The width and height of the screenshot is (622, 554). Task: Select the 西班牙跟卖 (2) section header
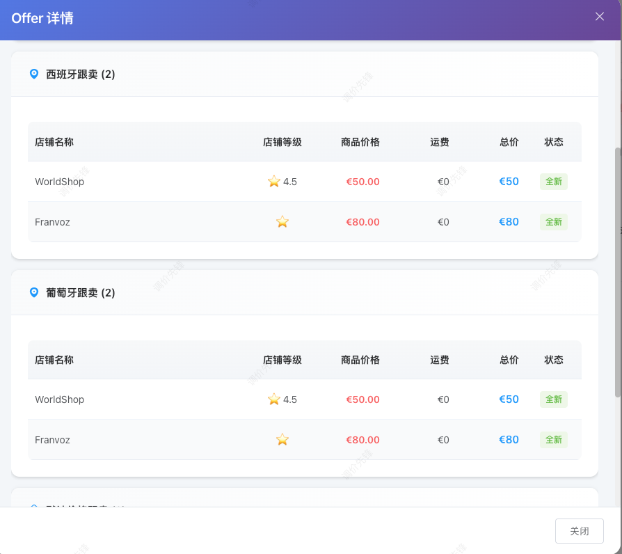click(x=81, y=74)
